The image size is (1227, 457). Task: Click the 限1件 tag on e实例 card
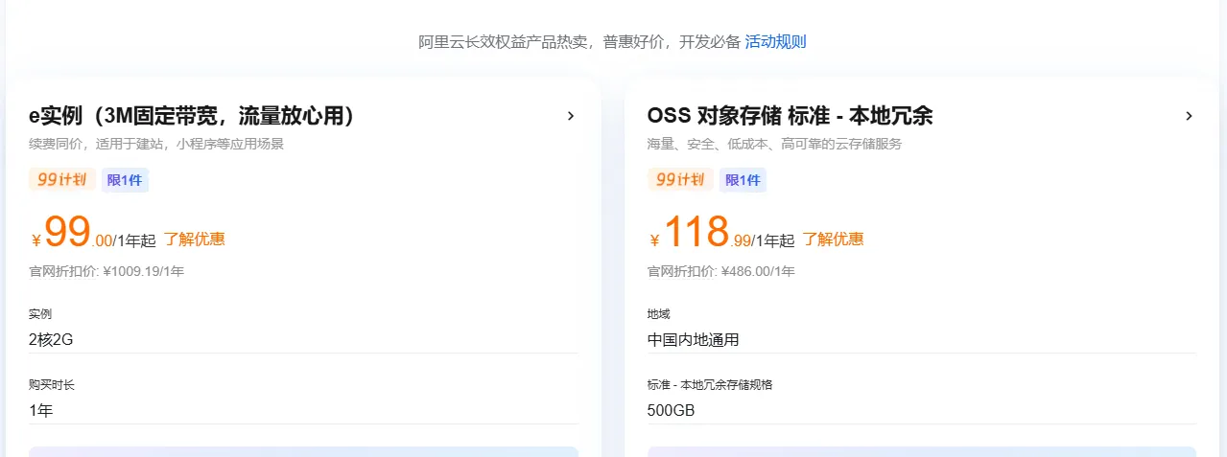125,180
